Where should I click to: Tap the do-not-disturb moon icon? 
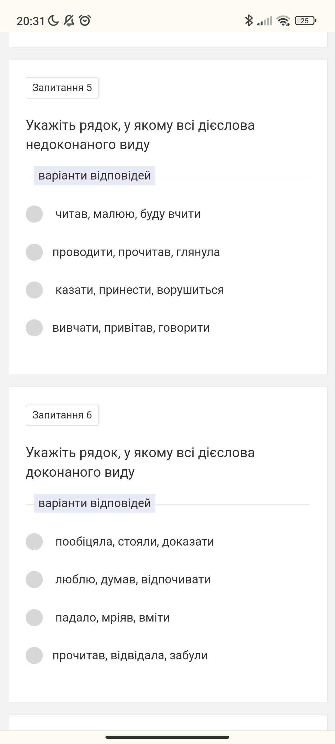53,21
